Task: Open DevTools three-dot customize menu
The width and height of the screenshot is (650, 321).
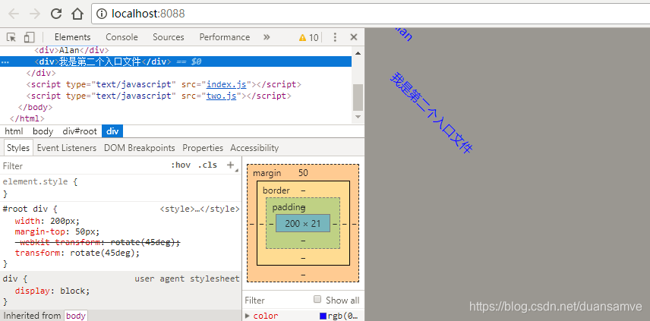Action: pos(335,37)
